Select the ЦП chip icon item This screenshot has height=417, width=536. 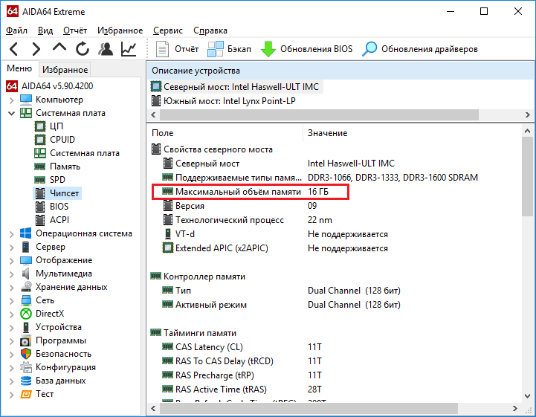(40, 126)
